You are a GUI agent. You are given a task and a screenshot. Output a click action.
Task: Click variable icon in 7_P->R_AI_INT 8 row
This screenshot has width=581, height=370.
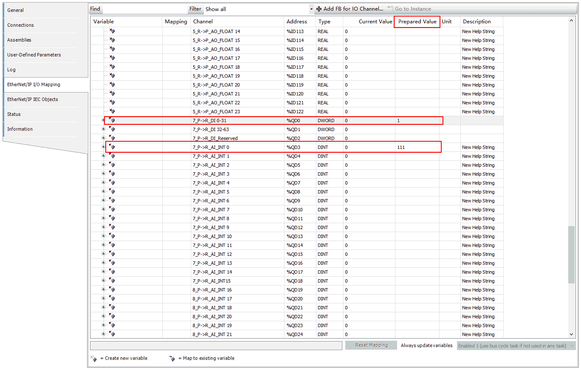tap(112, 219)
